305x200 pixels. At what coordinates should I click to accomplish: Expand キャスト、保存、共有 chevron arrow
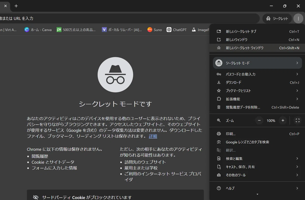click(x=297, y=167)
